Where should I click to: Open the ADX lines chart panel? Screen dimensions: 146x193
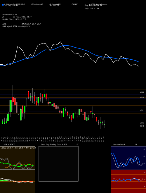18,158
